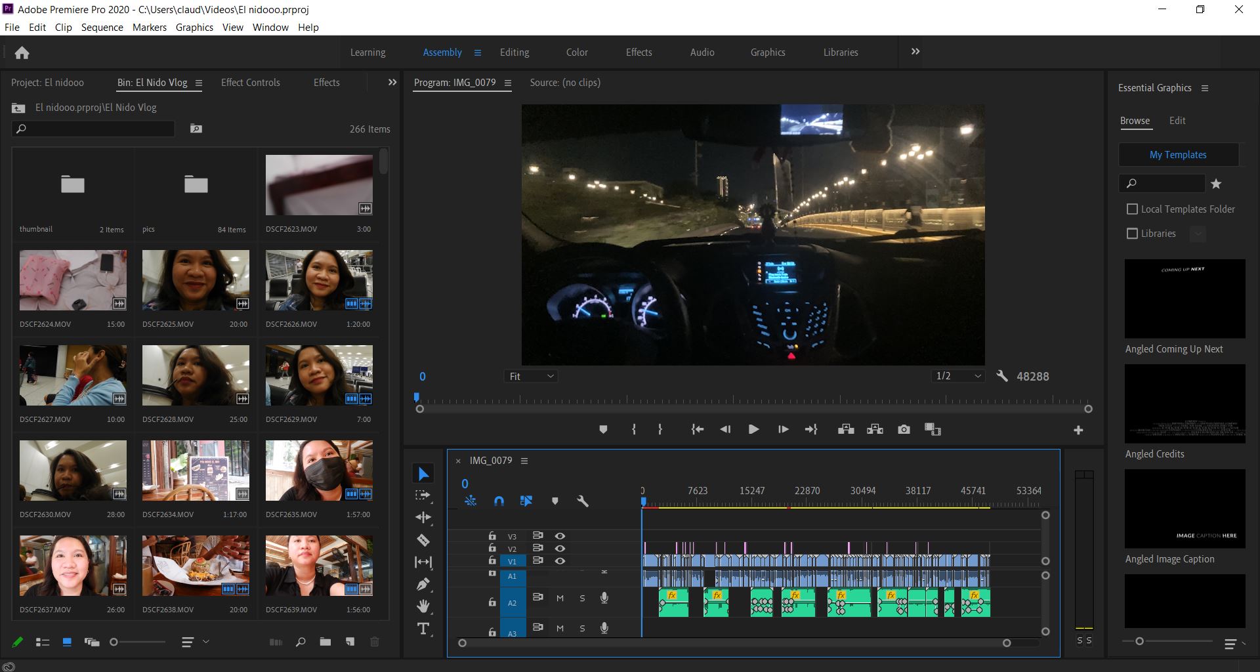Click the Home icon

tap(22, 52)
